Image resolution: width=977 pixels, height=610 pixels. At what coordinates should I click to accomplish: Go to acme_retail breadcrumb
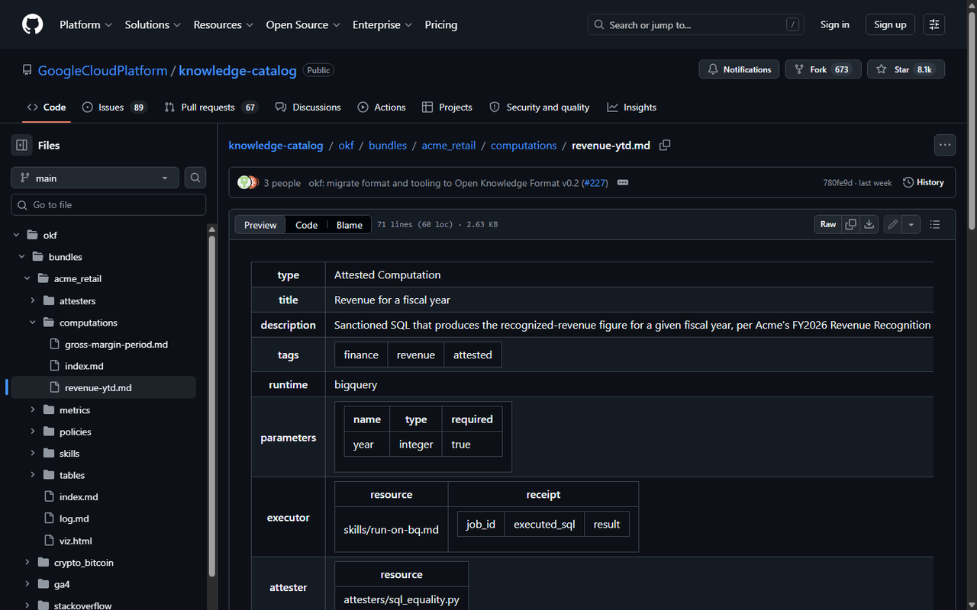[449, 145]
